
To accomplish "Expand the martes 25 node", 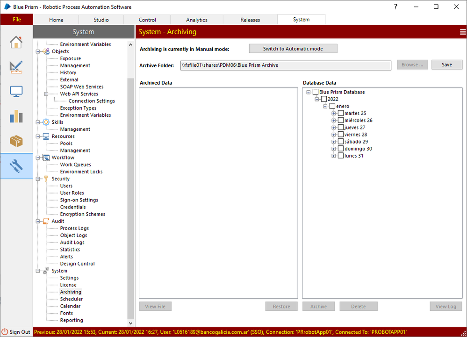I will [334, 114].
